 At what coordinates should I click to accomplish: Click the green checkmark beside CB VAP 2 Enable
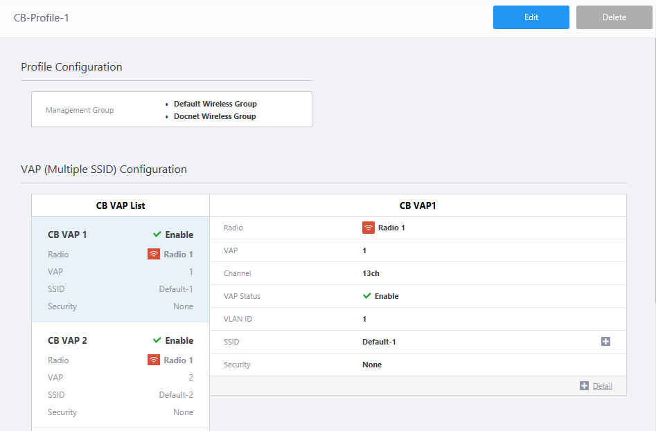point(157,340)
